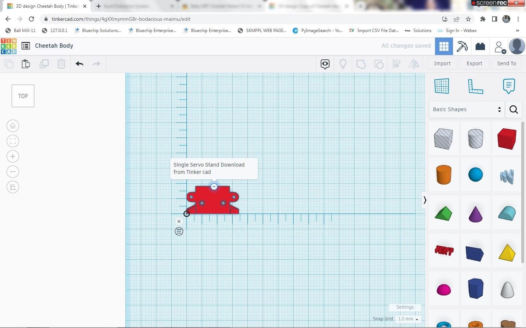Viewport: 526px width, 328px height.
Task: Collapse the note marker on servo stand
Action: click(214, 187)
